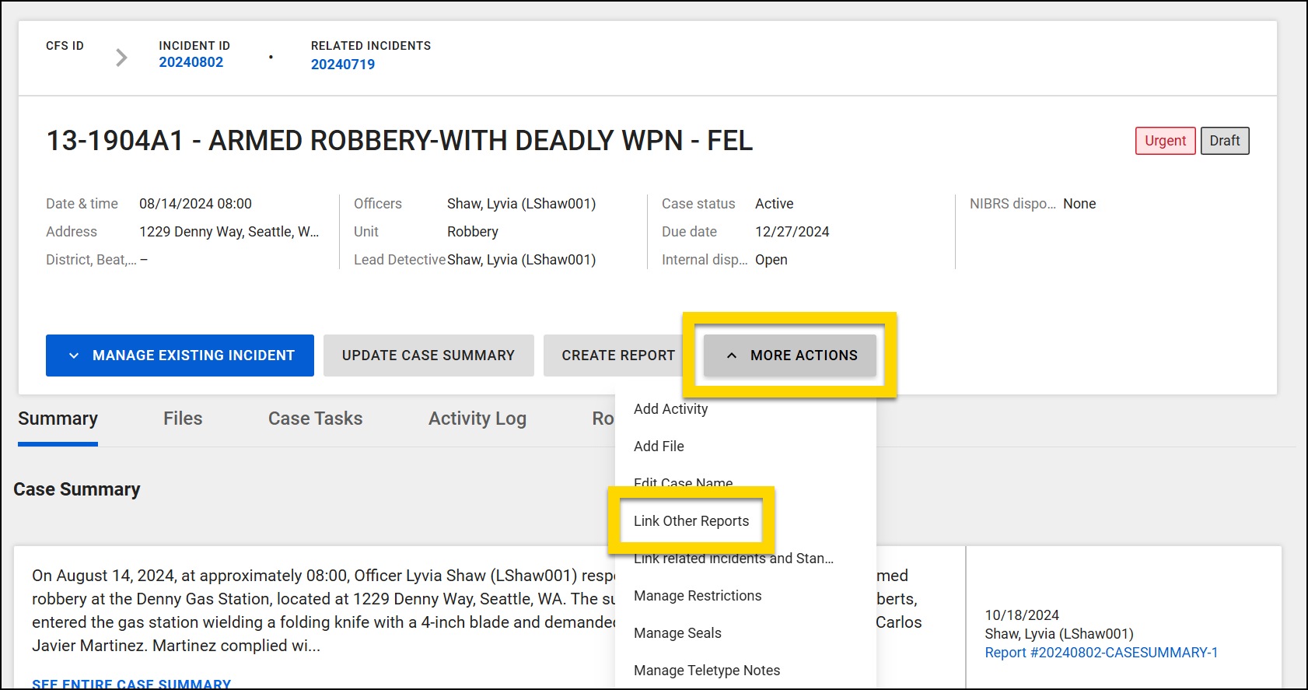This screenshot has width=1308, height=690.
Task: Open the Activity Log tab
Action: [477, 419]
